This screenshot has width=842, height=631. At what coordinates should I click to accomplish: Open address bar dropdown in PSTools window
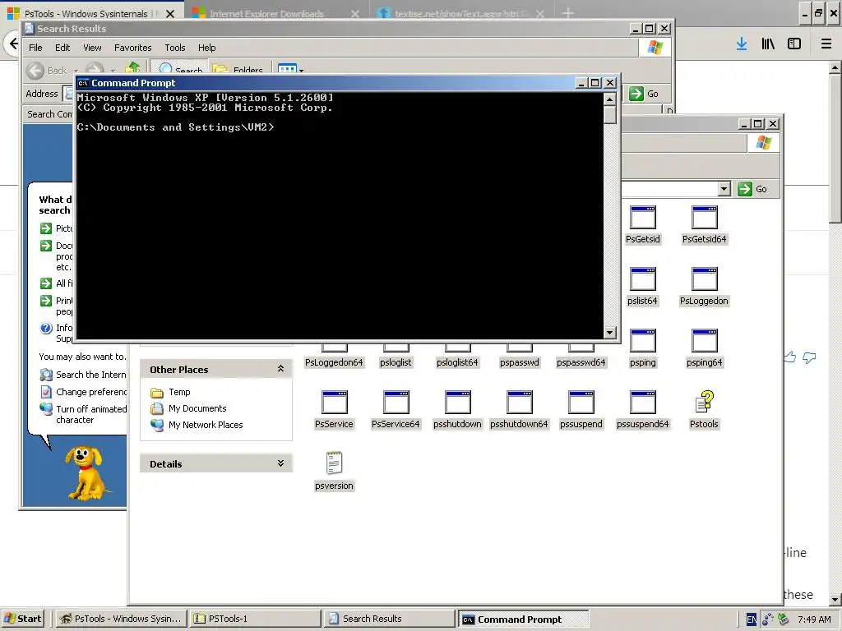pyautogui.click(x=724, y=189)
